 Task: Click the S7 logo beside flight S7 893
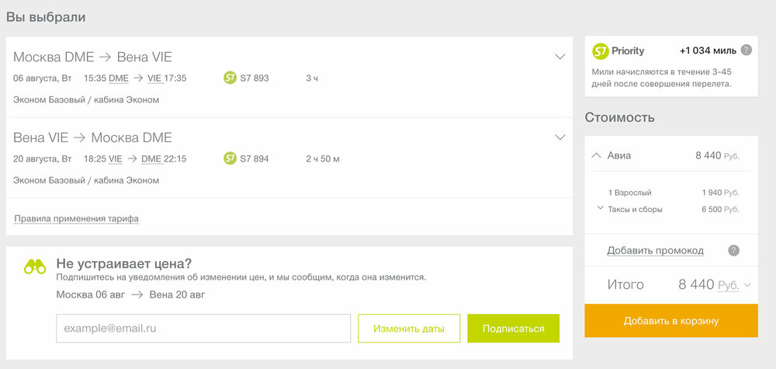pos(230,78)
